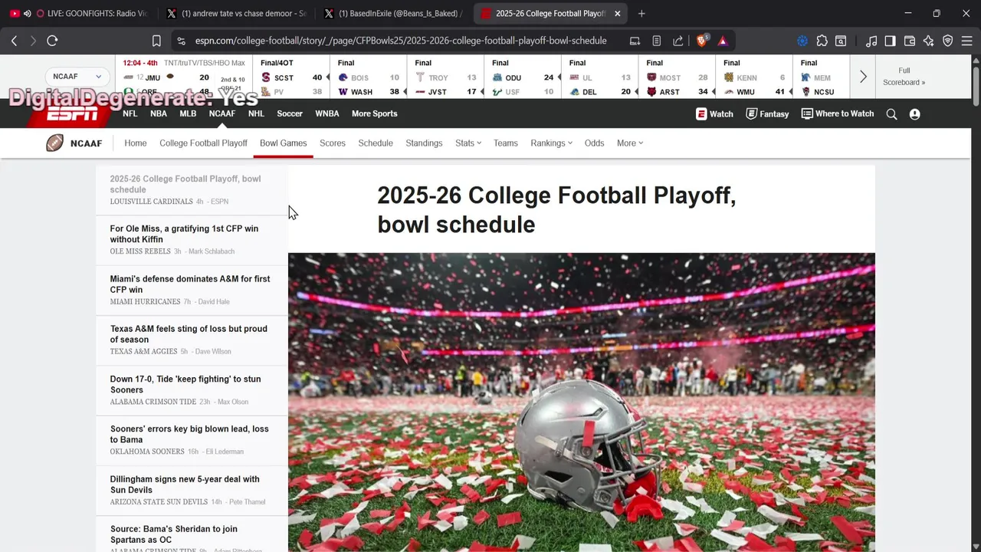Click the Watch link in ESPN header

coord(714,113)
